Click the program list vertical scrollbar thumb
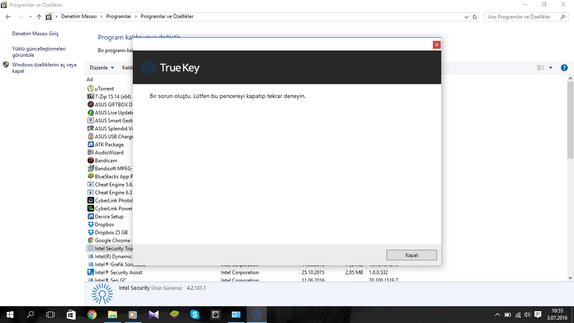574x323 pixels. 570,120
